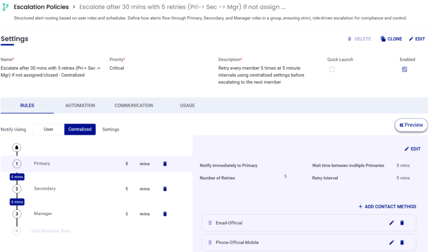Click the bell icon above escalation steps
The image size is (429, 252).
coord(17,148)
